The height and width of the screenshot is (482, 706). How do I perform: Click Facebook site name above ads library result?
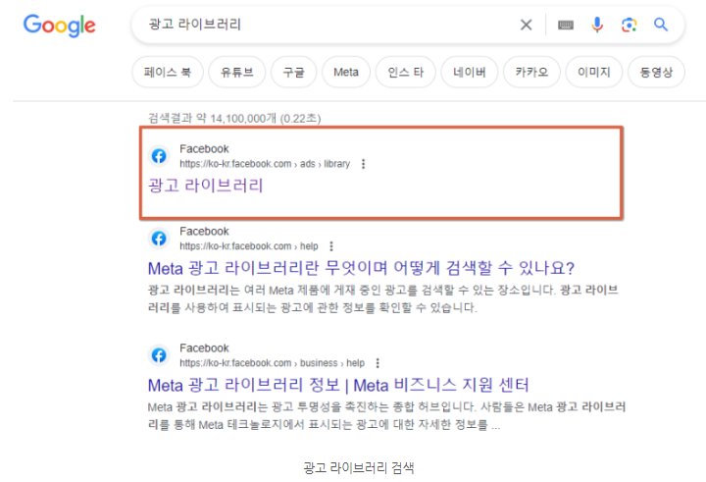(204, 149)
